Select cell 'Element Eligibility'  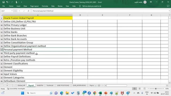click(38, 70)
